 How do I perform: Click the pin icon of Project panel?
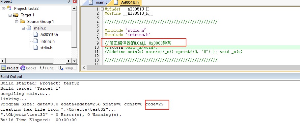click(69, 1)
